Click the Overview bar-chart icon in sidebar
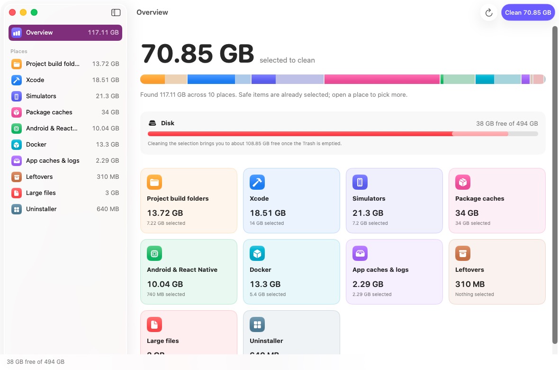The width and height of the screenshot is (559, 370). (x=17, y=33)
